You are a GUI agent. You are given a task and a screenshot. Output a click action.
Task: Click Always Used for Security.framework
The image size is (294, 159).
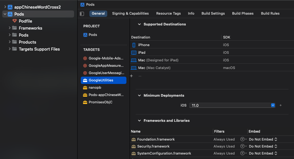point(224,146)
